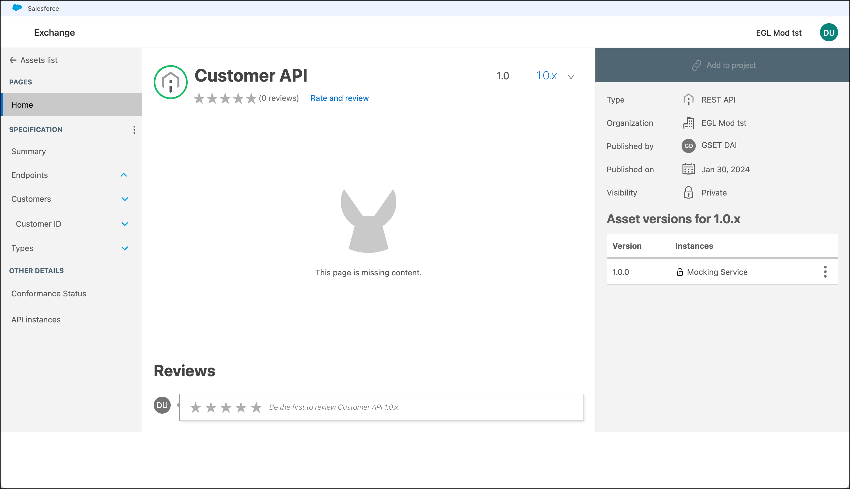Click the Version column header
Viewport: 850px width, 489px height.
point(627,246)
